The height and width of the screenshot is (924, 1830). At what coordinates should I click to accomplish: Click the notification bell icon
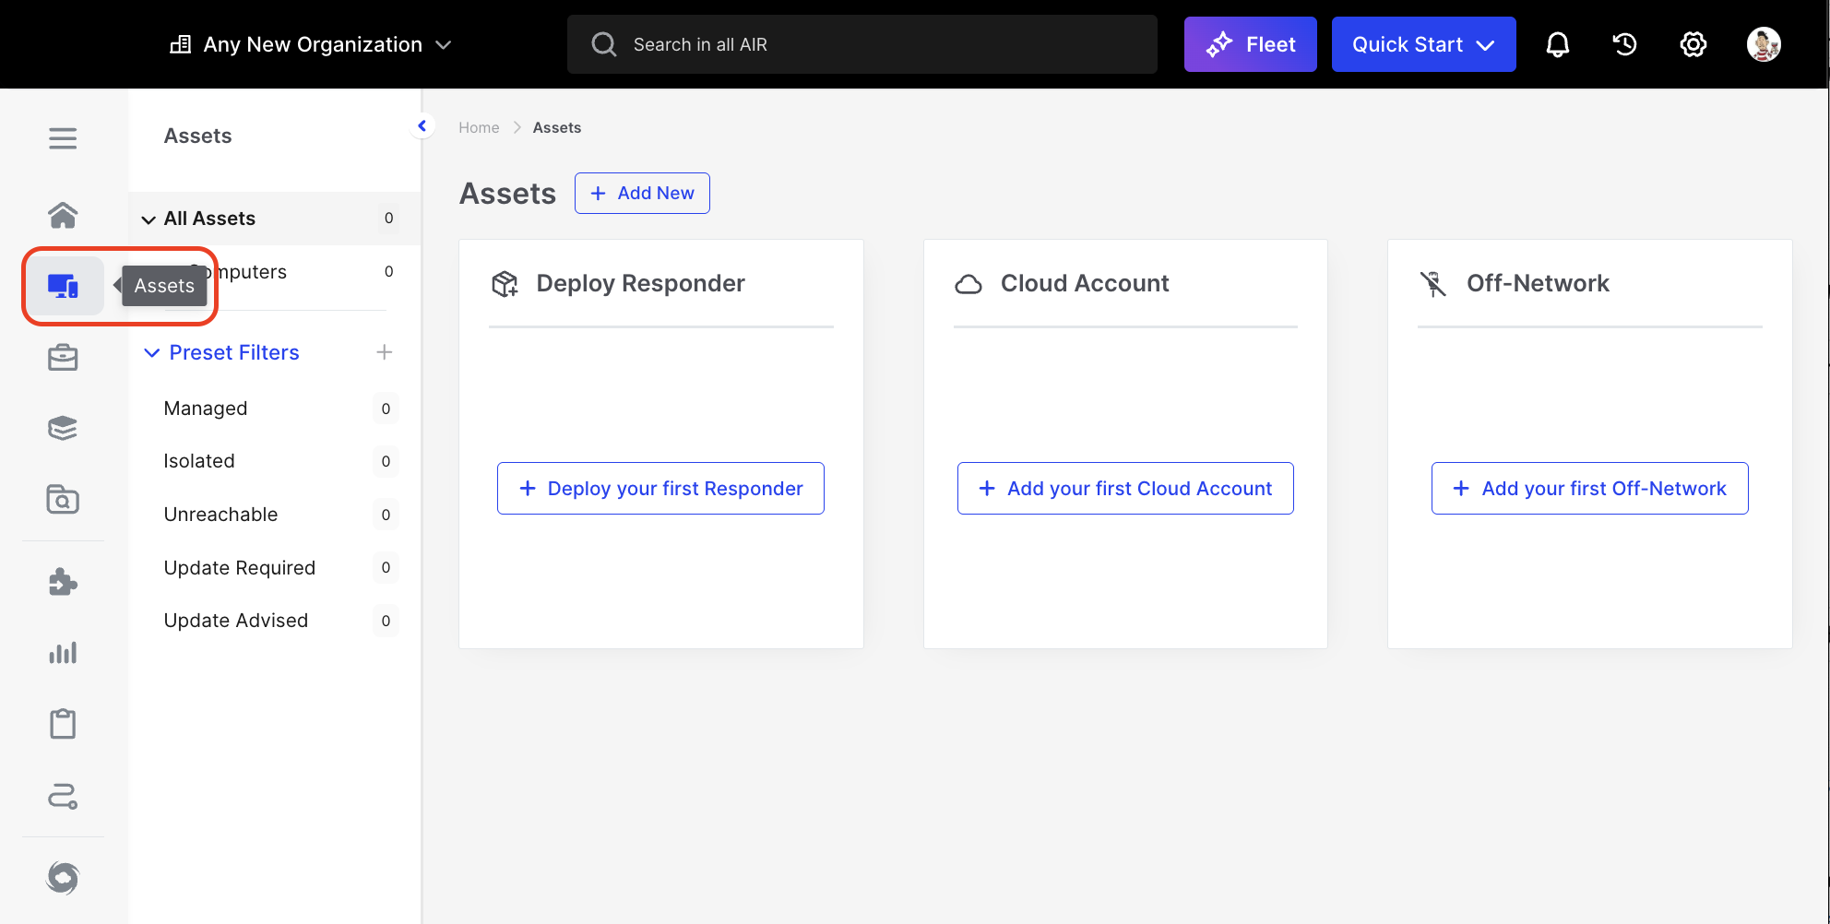[x=1557, y=44]
